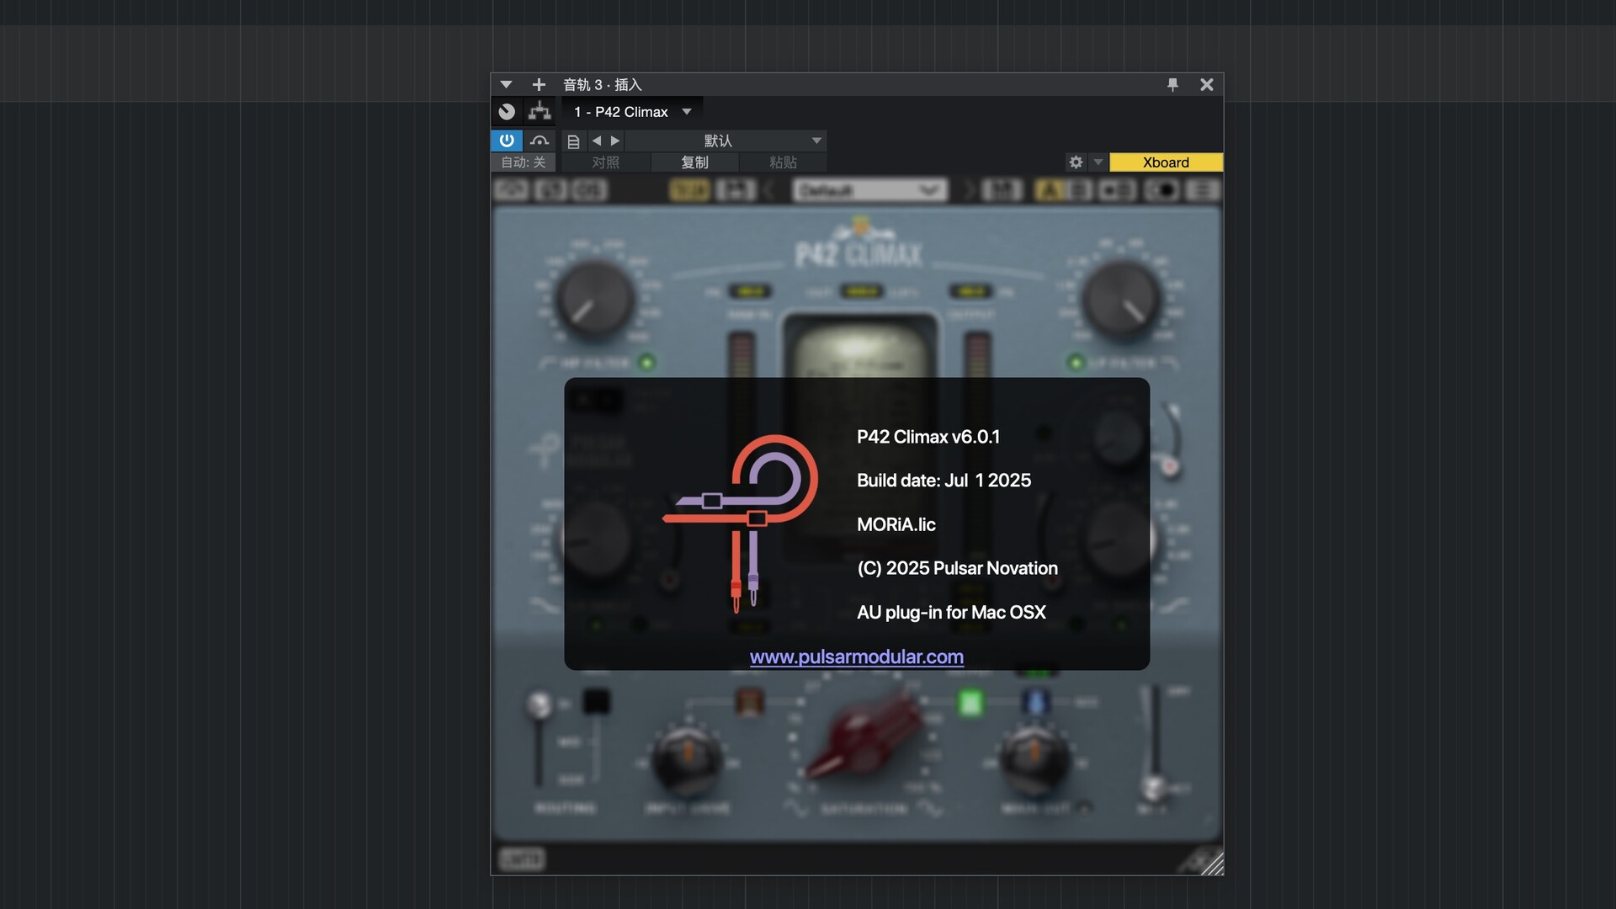Toggle the lit green square button above main out
Viewport: 1616px width, 909px height.
click(970, 702)
